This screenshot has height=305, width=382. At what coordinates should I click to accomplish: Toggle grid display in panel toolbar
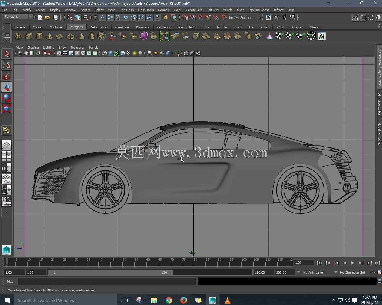point(59,54)
